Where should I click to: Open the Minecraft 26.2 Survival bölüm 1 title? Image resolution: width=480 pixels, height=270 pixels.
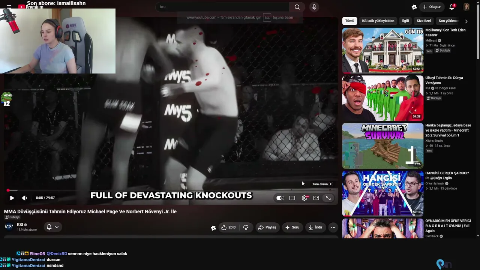tap(448, 130)
